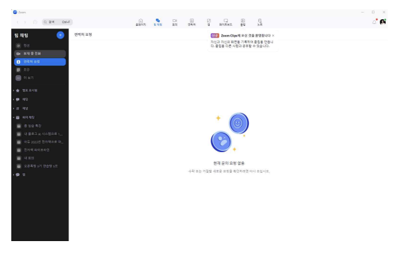Click More (더 보기) with ellipsis icon
The height and width of the screenshot is (265, 413).
(x=40, y=78)
